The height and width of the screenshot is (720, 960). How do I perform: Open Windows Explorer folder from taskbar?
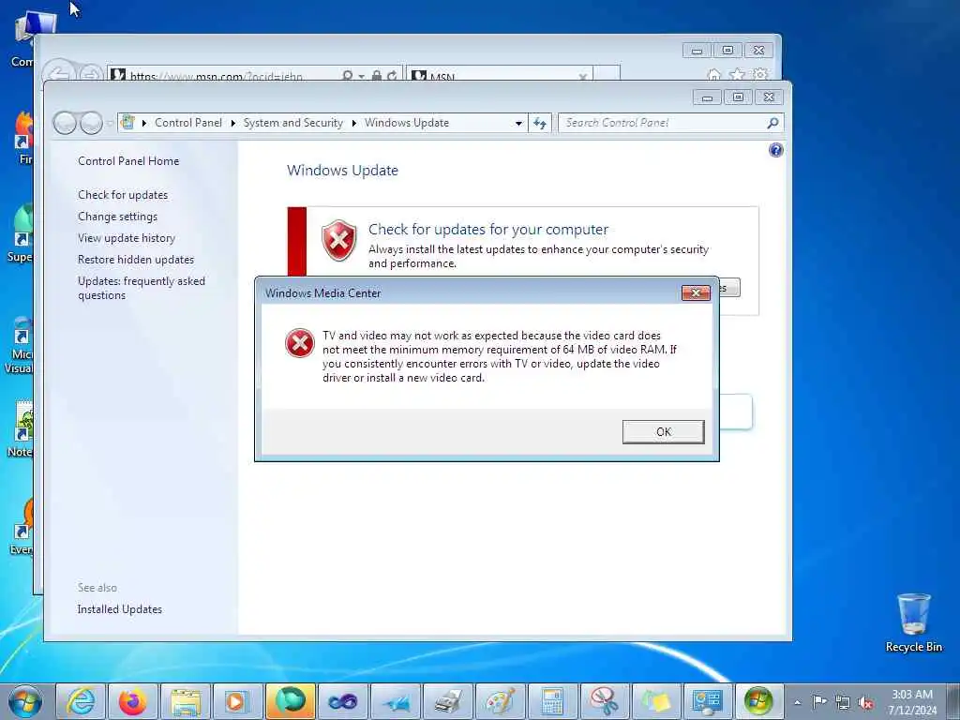[x=186, y=701]
